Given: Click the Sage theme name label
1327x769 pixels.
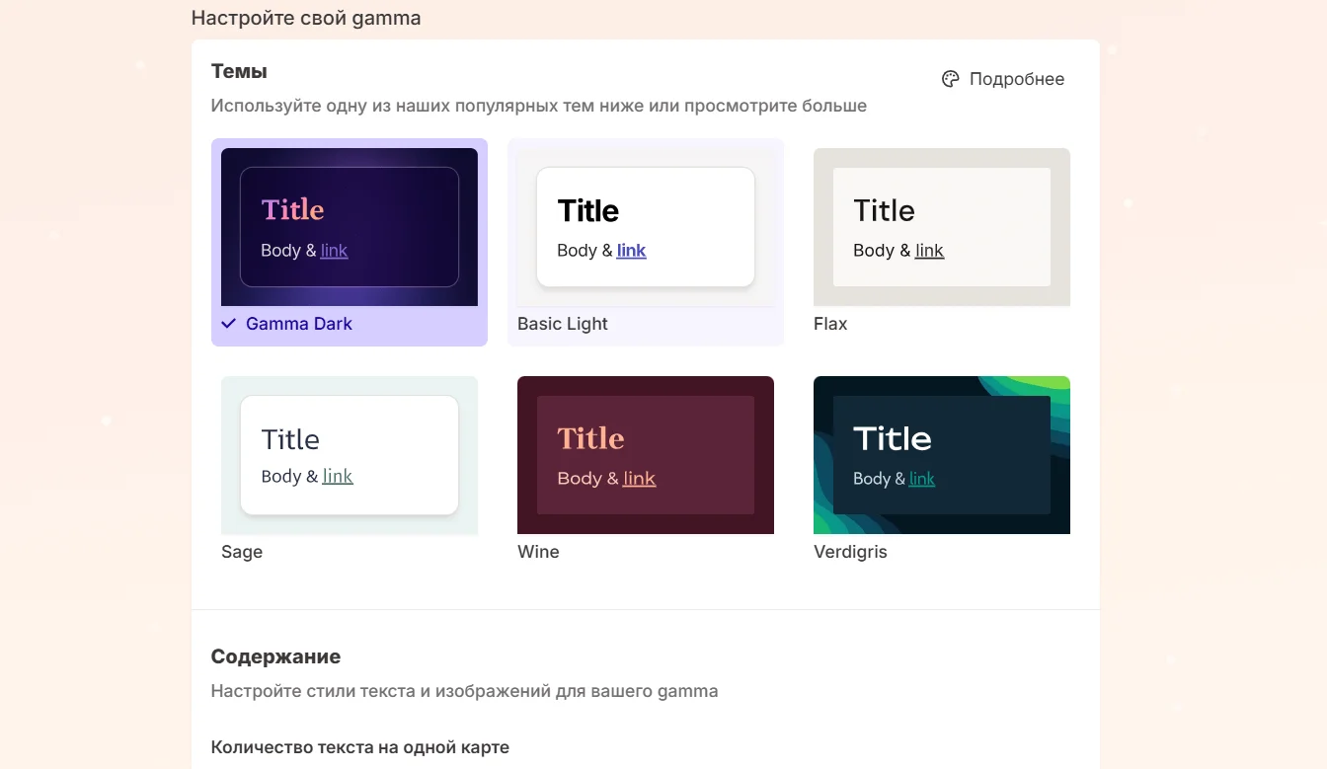Looking at the screenshot, I should (x=242, y=552).
